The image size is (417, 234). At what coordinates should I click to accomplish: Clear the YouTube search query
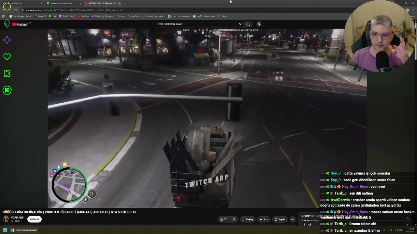[x=240, y=24]
